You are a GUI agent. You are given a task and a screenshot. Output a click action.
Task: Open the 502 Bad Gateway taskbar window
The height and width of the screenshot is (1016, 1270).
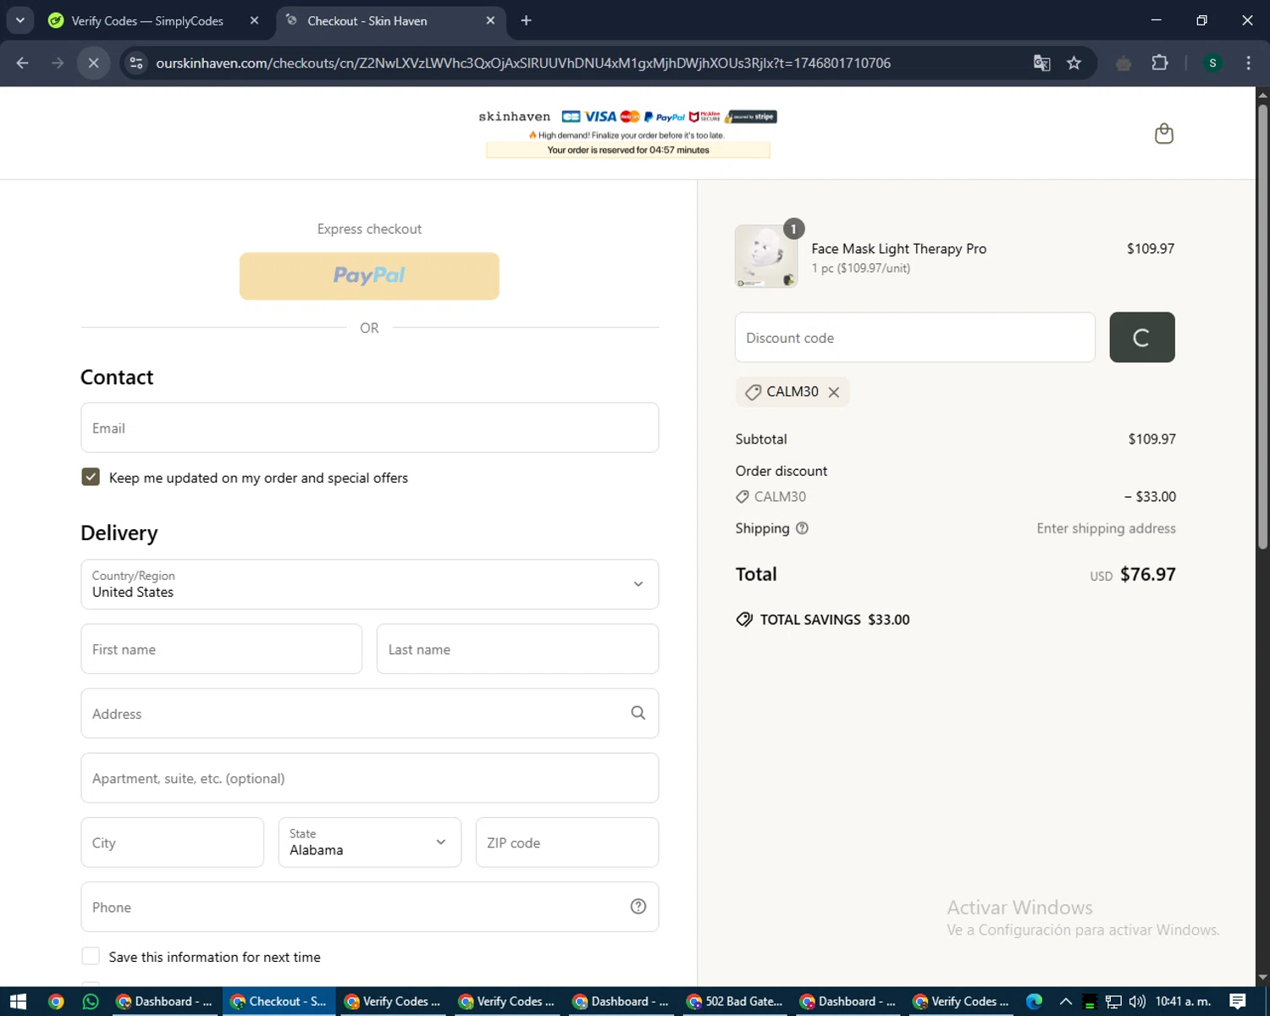735,1002
